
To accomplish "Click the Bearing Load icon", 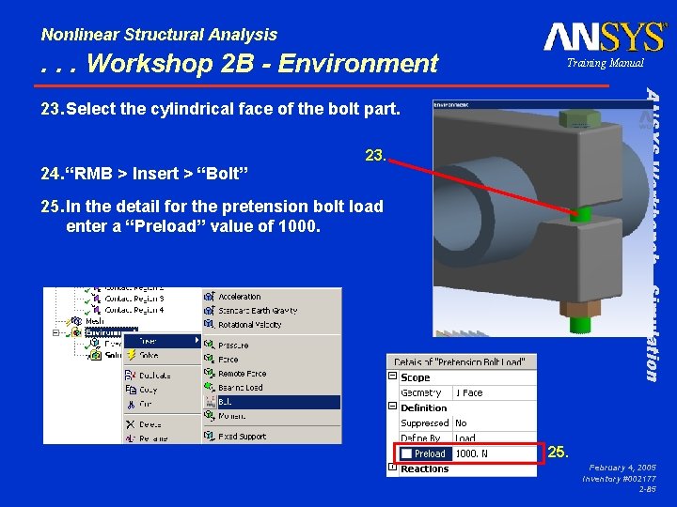I will [210, 387].
